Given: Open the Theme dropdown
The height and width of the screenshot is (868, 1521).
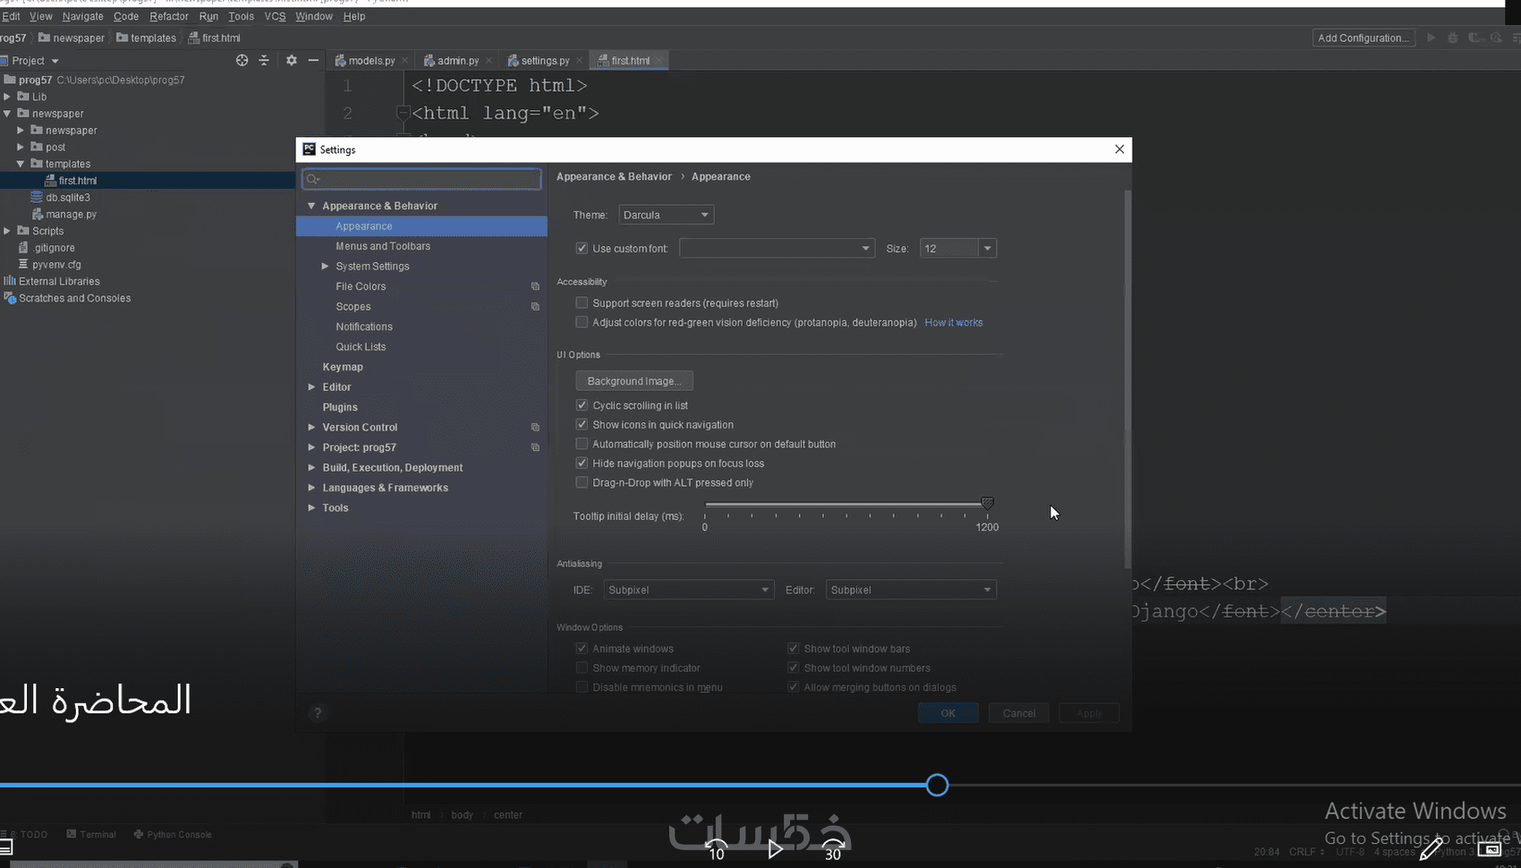Looking at the screenshot, I should pyautogui.click(x=667, y=215).
